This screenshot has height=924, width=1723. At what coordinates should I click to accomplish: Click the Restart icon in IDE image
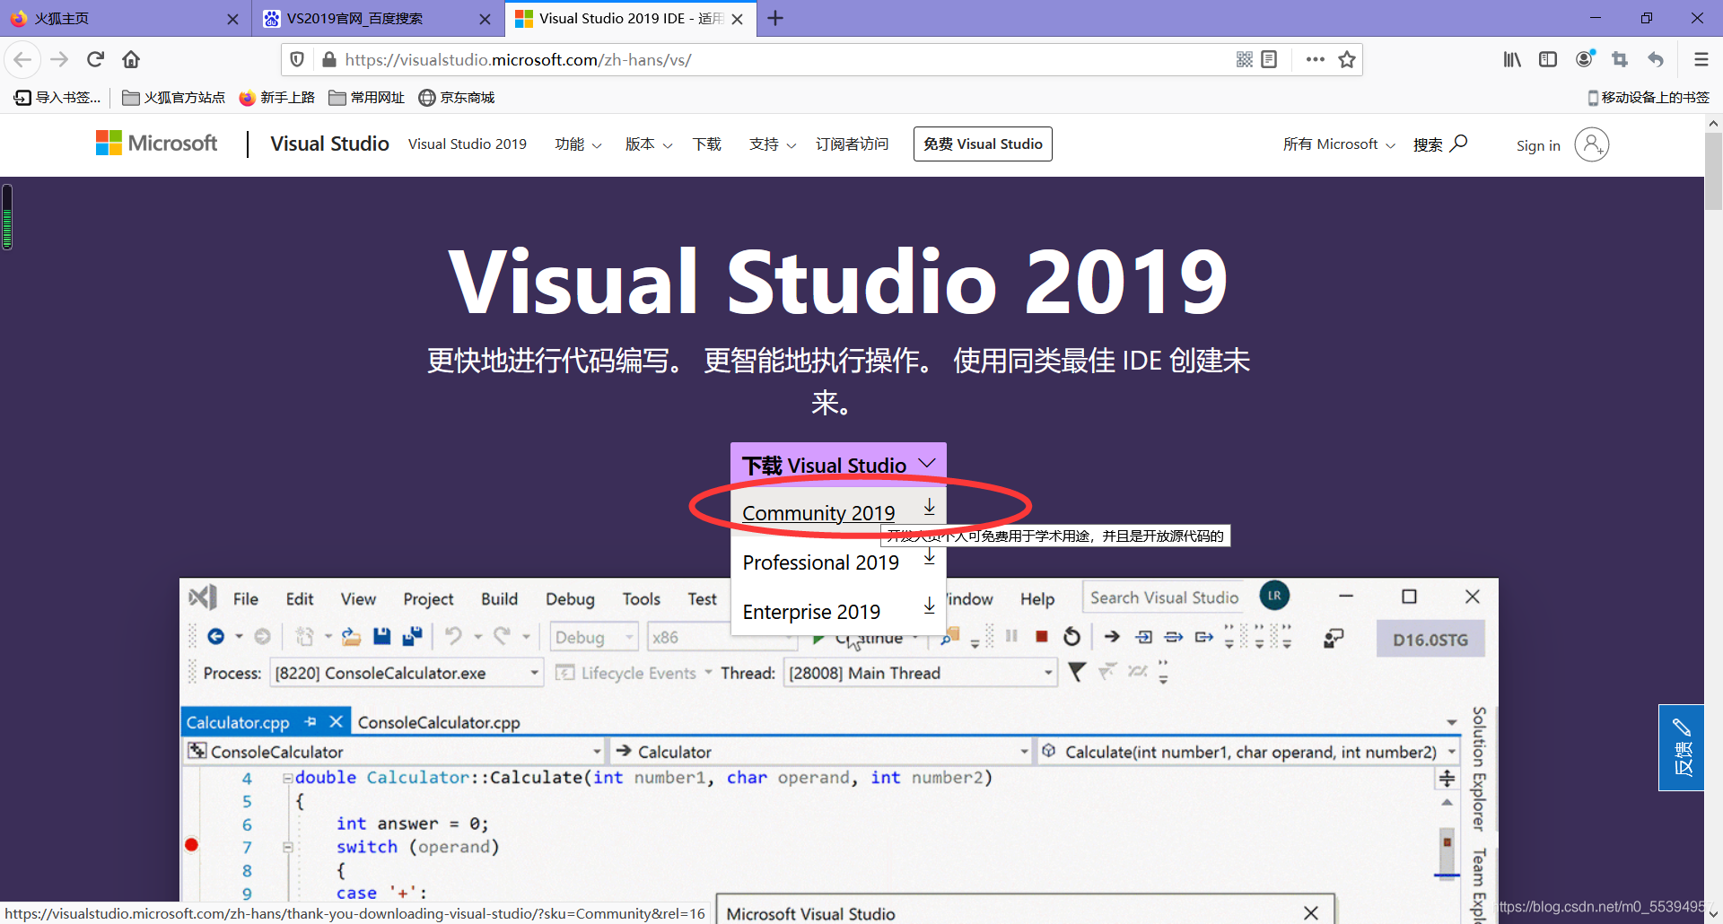(1071, 637)
